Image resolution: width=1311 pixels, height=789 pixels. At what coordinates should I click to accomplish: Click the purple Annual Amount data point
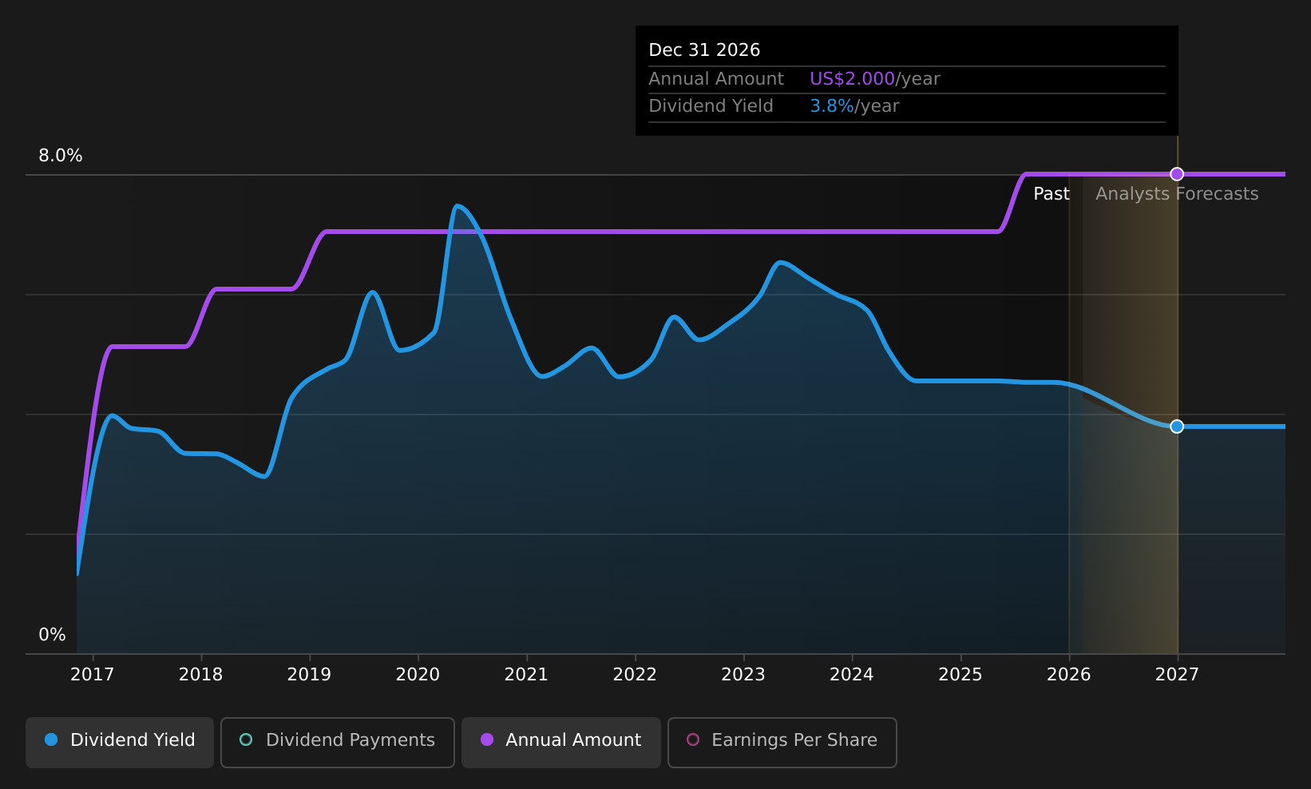(1177, 174)
